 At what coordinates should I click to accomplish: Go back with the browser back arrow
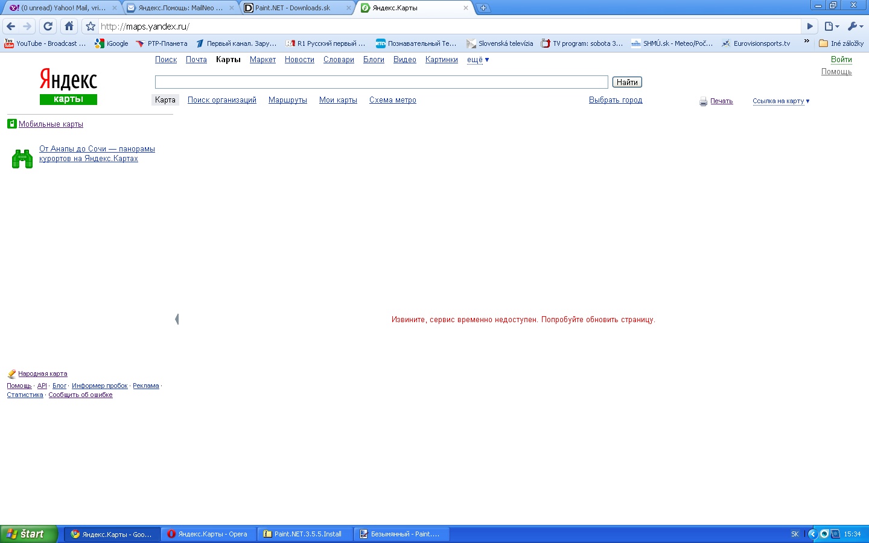click(x=11, y=27)
